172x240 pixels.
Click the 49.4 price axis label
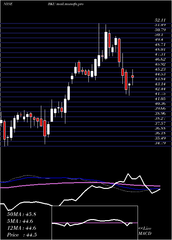click(x=159, y=40)
